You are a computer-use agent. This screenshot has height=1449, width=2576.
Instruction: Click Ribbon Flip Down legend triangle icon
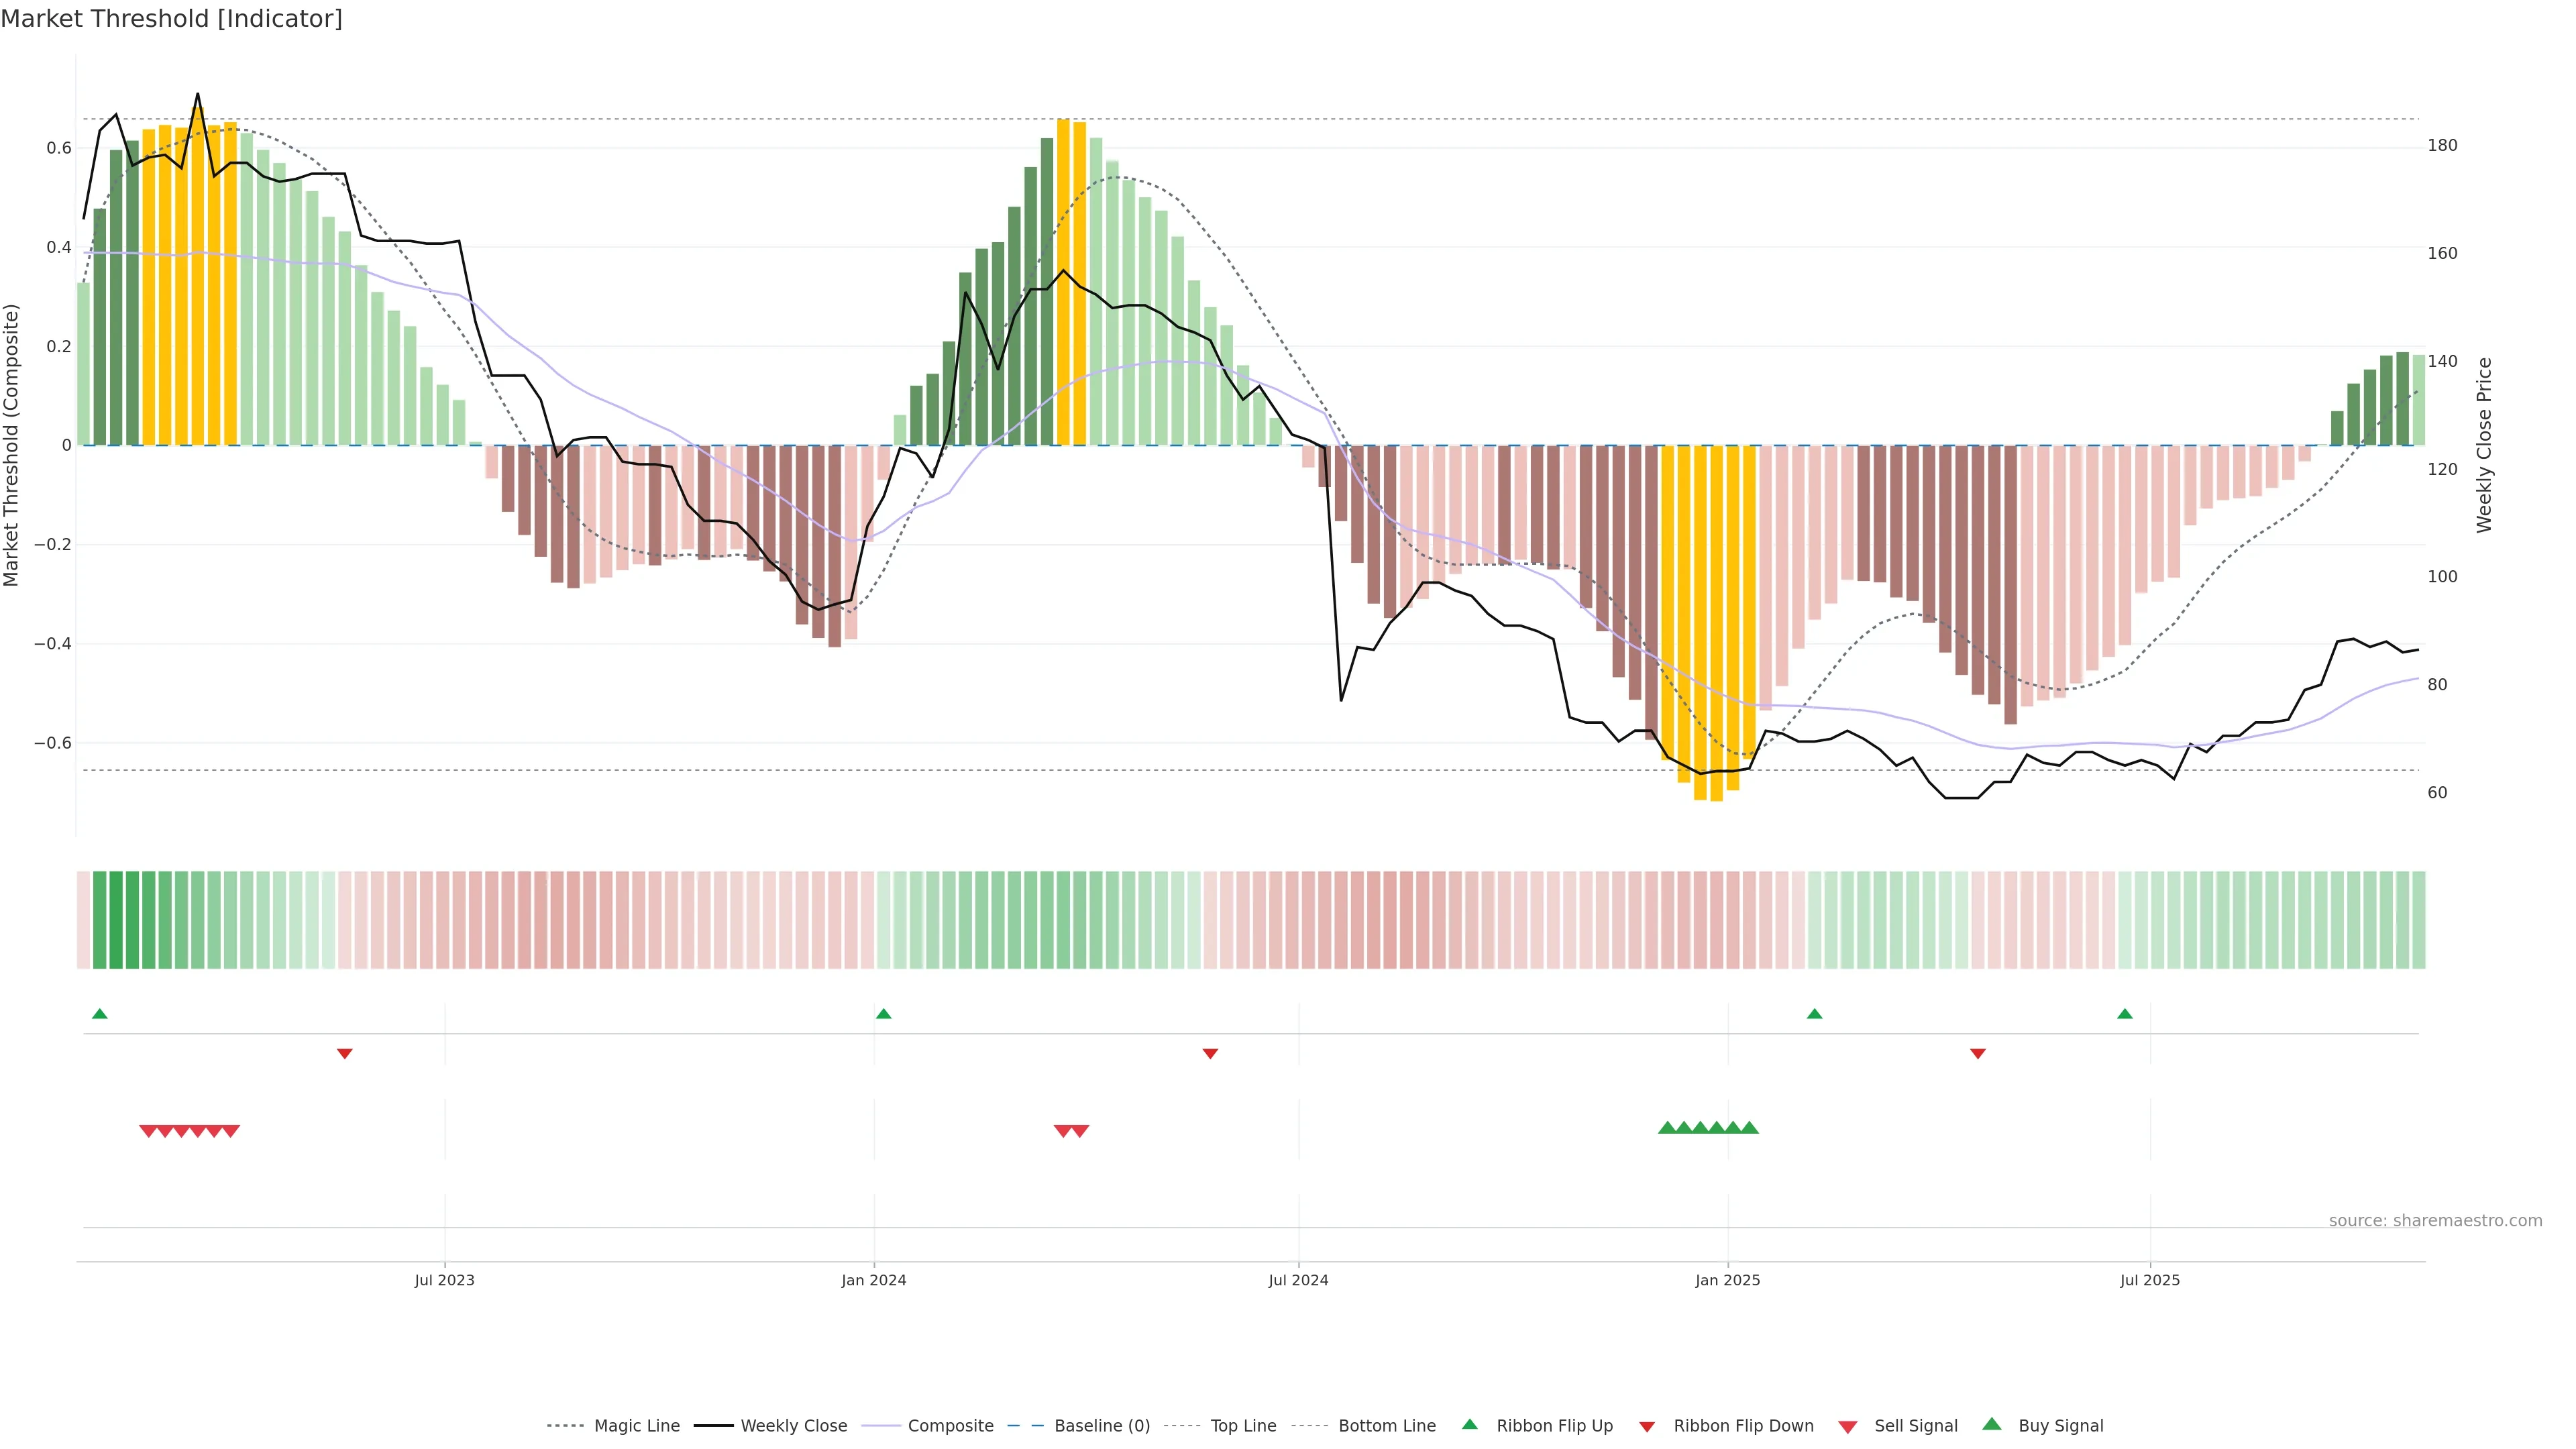1647,1426
